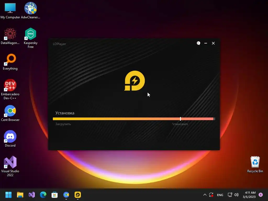
Task: Select the Embarcadero Dev-C++ shortcut
Action: [10, 89]
